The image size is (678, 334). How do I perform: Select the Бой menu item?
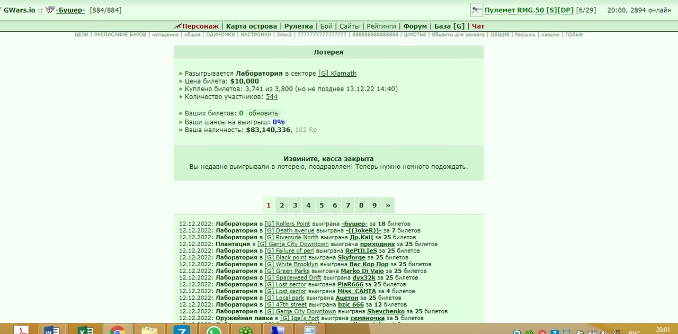point(326,26)
